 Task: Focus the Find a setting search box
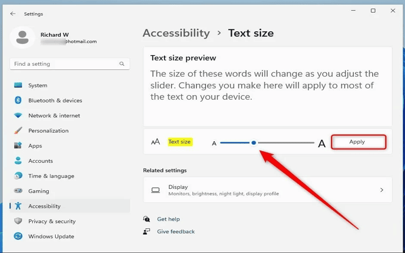(70, 64)
